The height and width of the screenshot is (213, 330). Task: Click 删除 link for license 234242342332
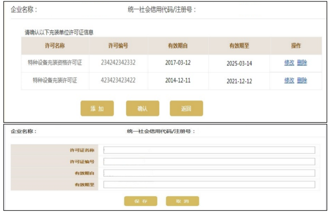tap(302, 63)
